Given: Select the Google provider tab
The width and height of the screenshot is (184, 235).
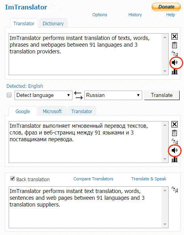Looking at the screenshot, I should point(23,111).
